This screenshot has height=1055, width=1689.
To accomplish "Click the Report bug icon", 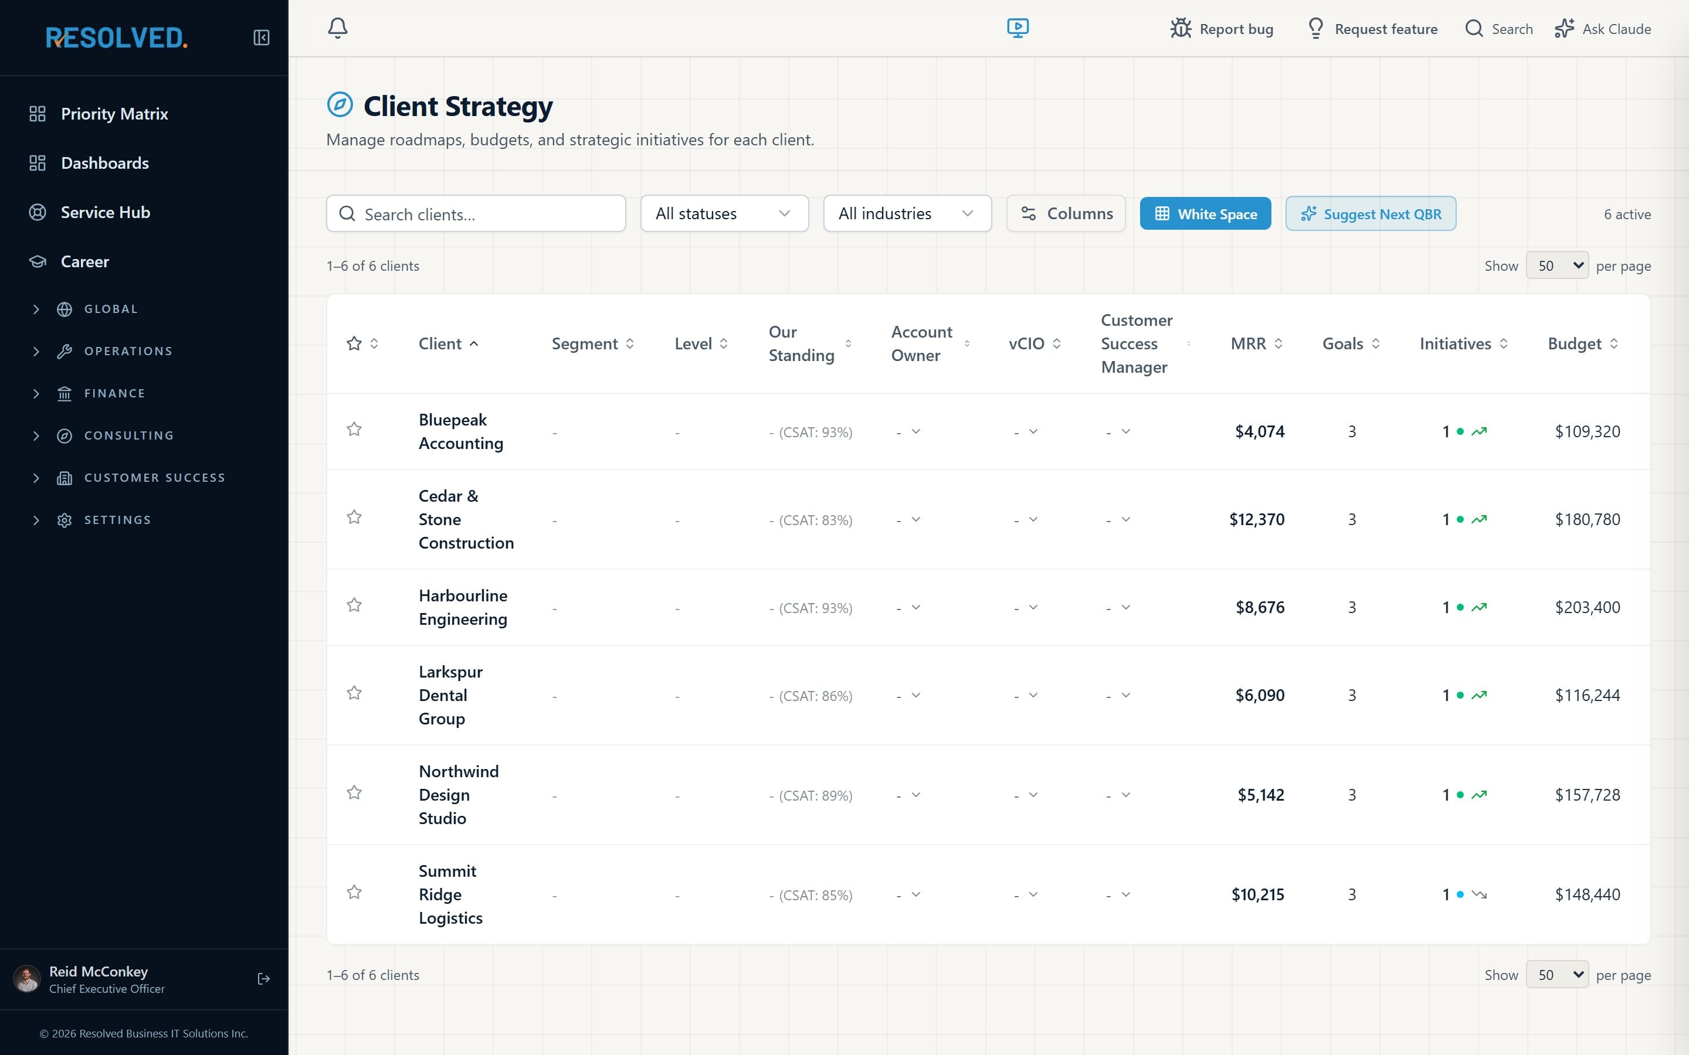I will tap(1181, 29).
